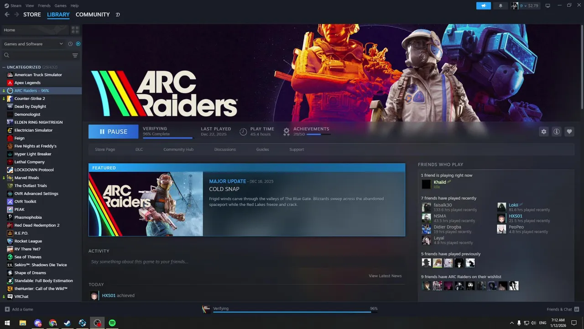
Task: Click the 96% Complete verifying bar
Action: 167,137
